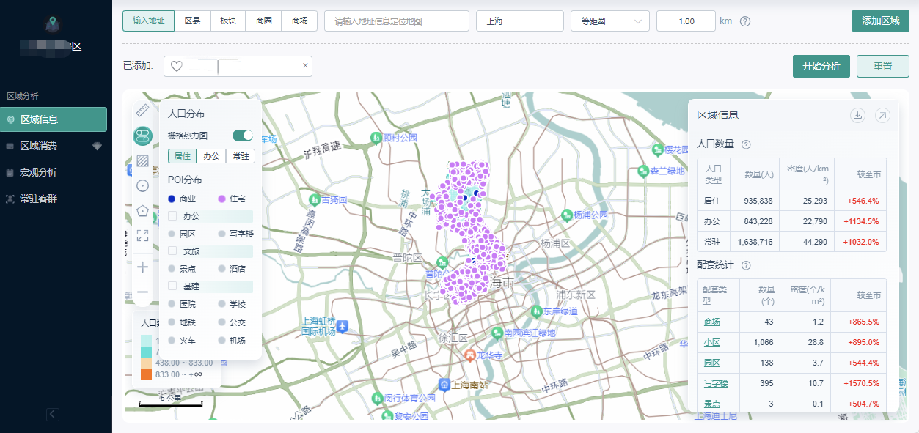919x433 pixels.
Task: Click the orange 833.00 legend swatch
Action: pos(146,374)
